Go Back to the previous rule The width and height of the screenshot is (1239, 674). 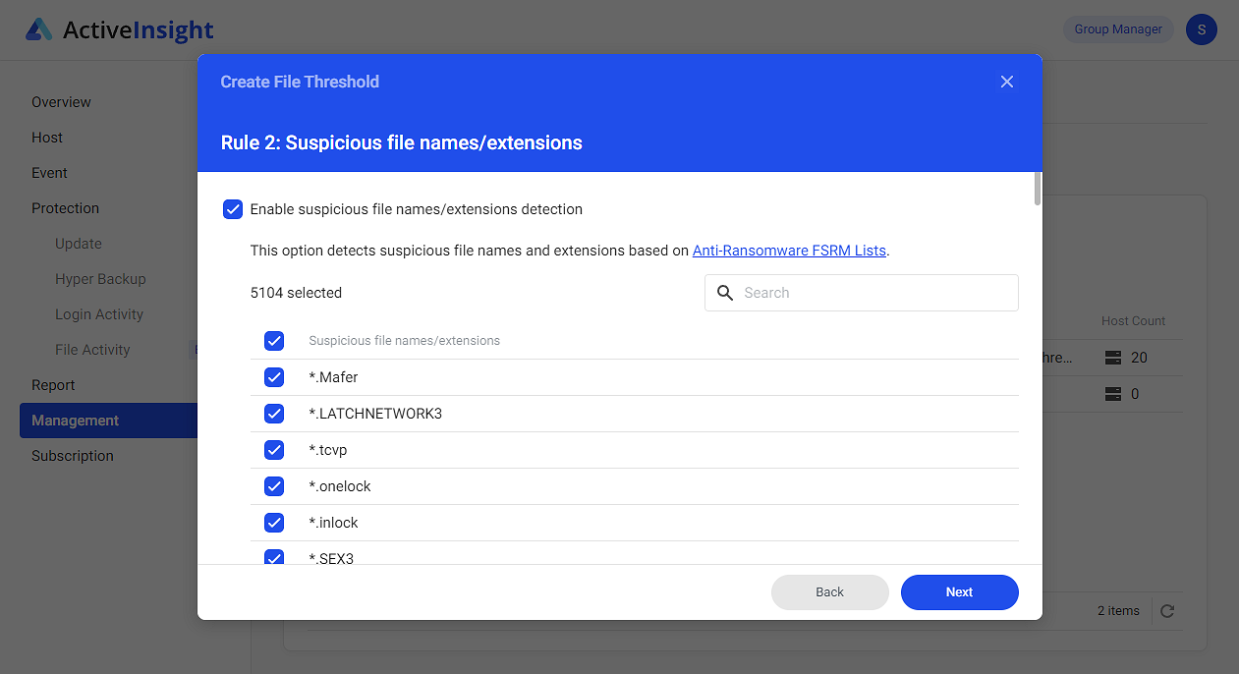pyautogui.click(x=829, y=592)
